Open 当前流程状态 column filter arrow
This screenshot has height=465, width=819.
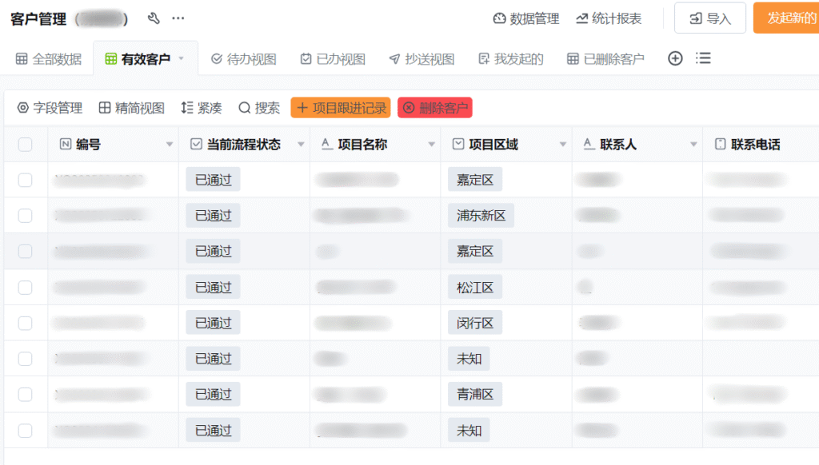click(301, 145)
